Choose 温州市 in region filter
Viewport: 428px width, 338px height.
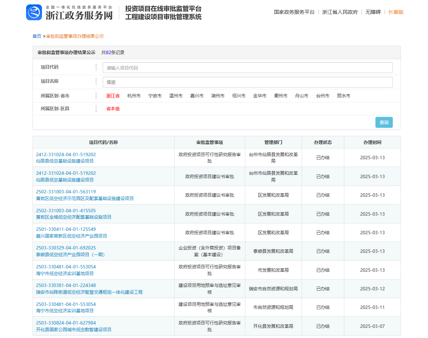pos(176,96)
